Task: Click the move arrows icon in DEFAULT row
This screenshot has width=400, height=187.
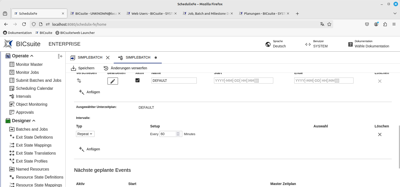Action: pyautogui.click(x=79, y=81)
